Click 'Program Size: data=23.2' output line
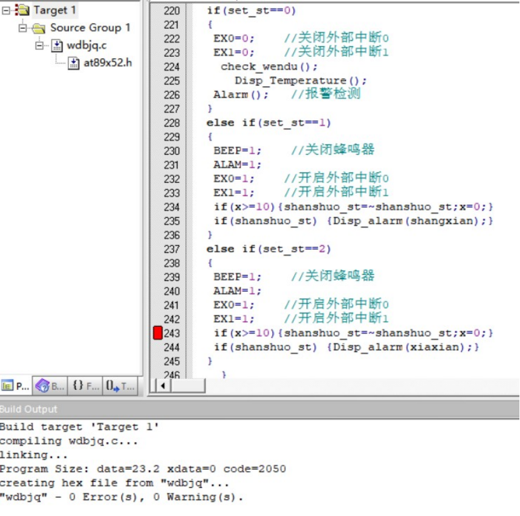This screenshot has height=516, width=520. [143, 469]
